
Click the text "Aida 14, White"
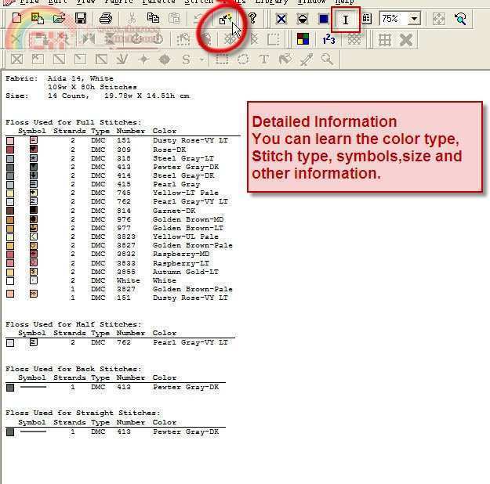[x=80, y=78]
